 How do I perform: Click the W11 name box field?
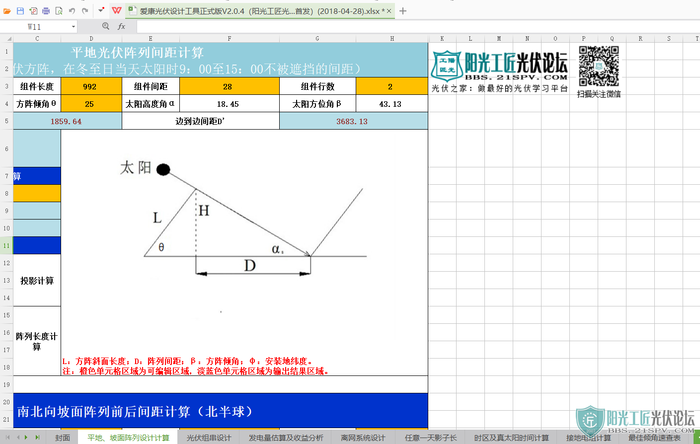[x=34, y=26]
